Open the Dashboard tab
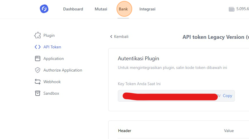The image size is (249, 139). [x=73, y=9]
